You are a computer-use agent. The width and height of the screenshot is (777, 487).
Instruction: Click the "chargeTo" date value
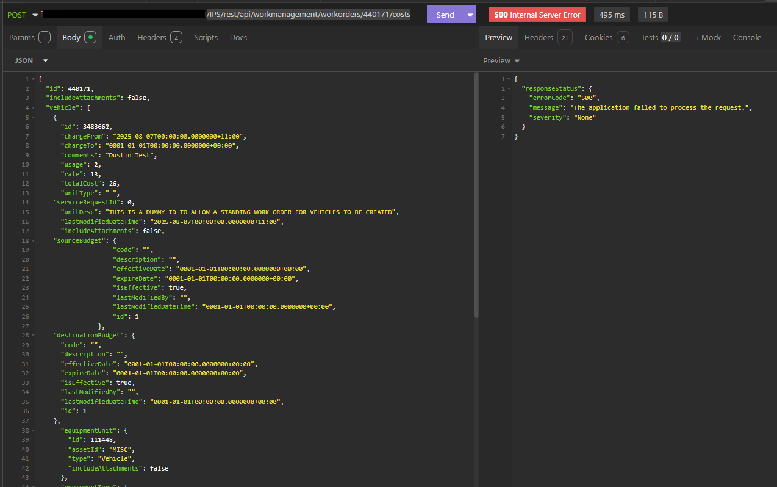(x=171, y=146)
